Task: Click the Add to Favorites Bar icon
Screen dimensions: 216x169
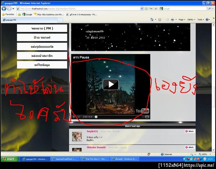Action: pos(19,14)
